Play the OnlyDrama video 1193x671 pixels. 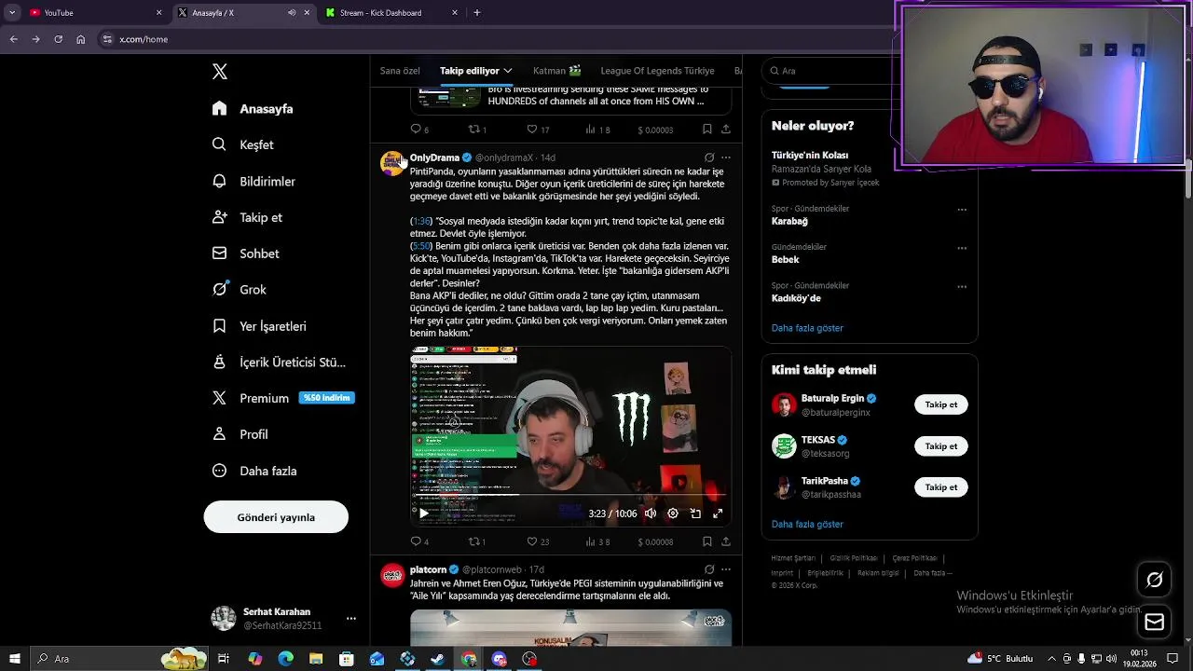pos(424,514)
